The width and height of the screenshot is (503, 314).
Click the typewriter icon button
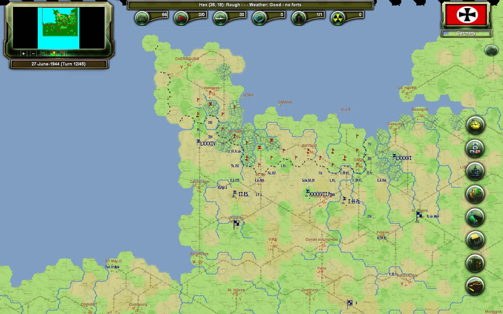point(475,240)
